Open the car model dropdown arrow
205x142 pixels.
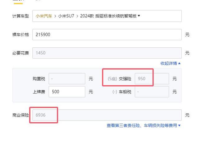coord(139,16)
